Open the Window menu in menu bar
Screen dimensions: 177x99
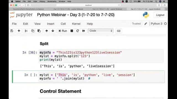[x=62, y=1]
